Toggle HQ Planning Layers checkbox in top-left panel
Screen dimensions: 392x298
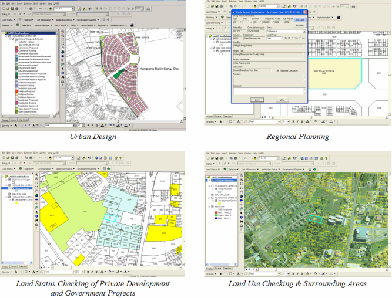click(9, 35)
